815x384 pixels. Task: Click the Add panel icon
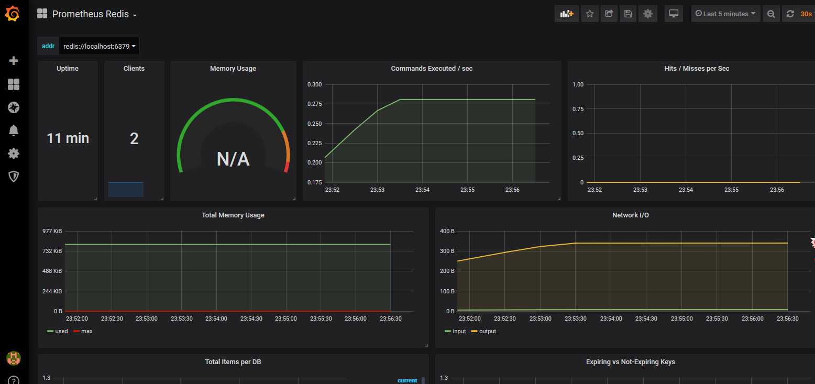[x=567, y=14]
